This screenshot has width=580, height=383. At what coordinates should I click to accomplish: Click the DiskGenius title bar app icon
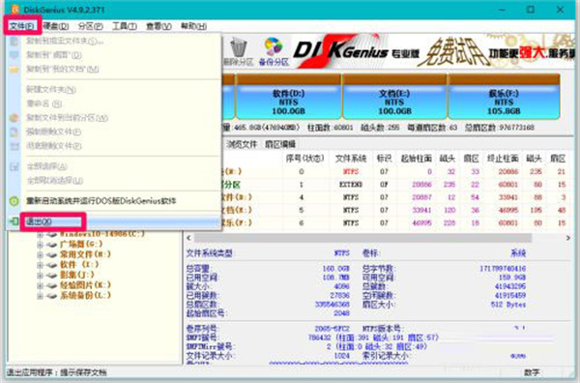coord(14,10)
